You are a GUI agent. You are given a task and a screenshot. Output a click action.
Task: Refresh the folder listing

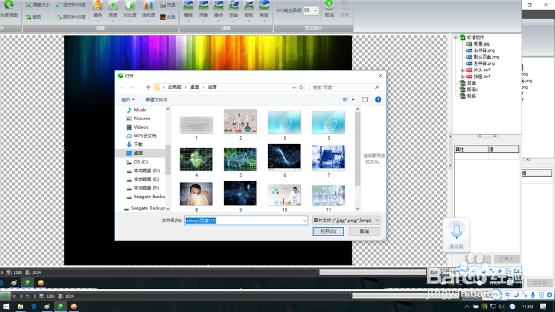[301, 87]
